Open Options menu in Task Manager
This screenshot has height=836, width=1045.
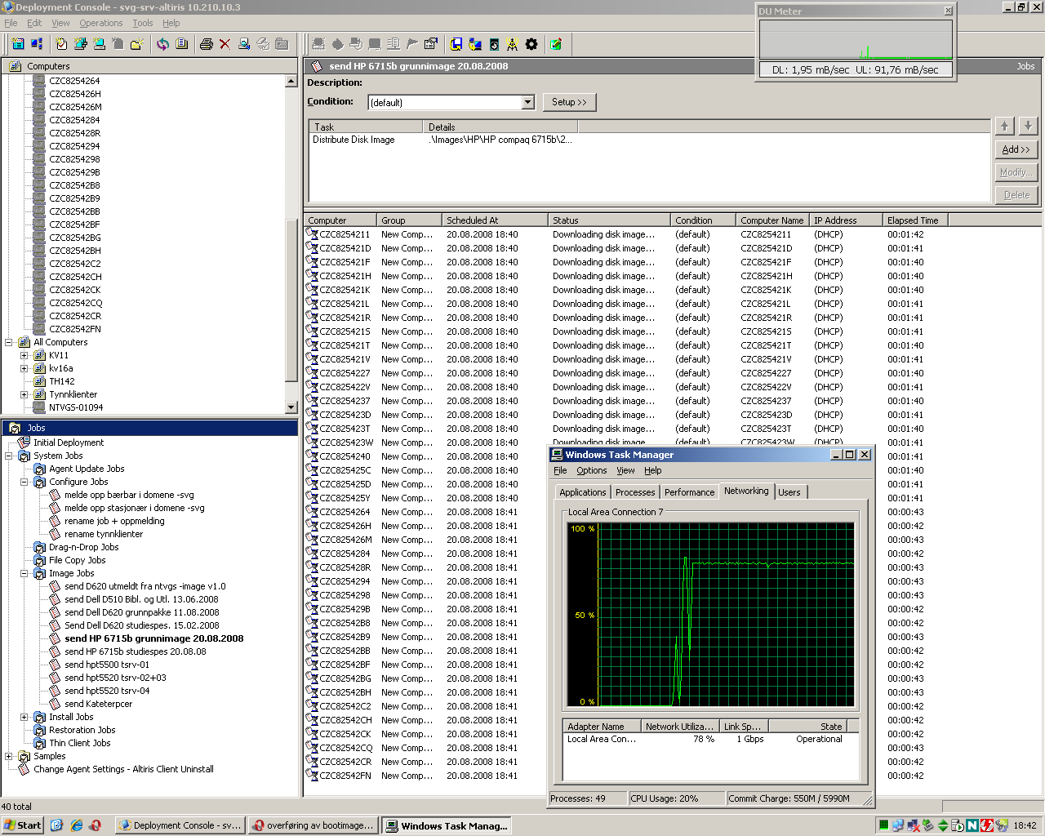[591, 470]
